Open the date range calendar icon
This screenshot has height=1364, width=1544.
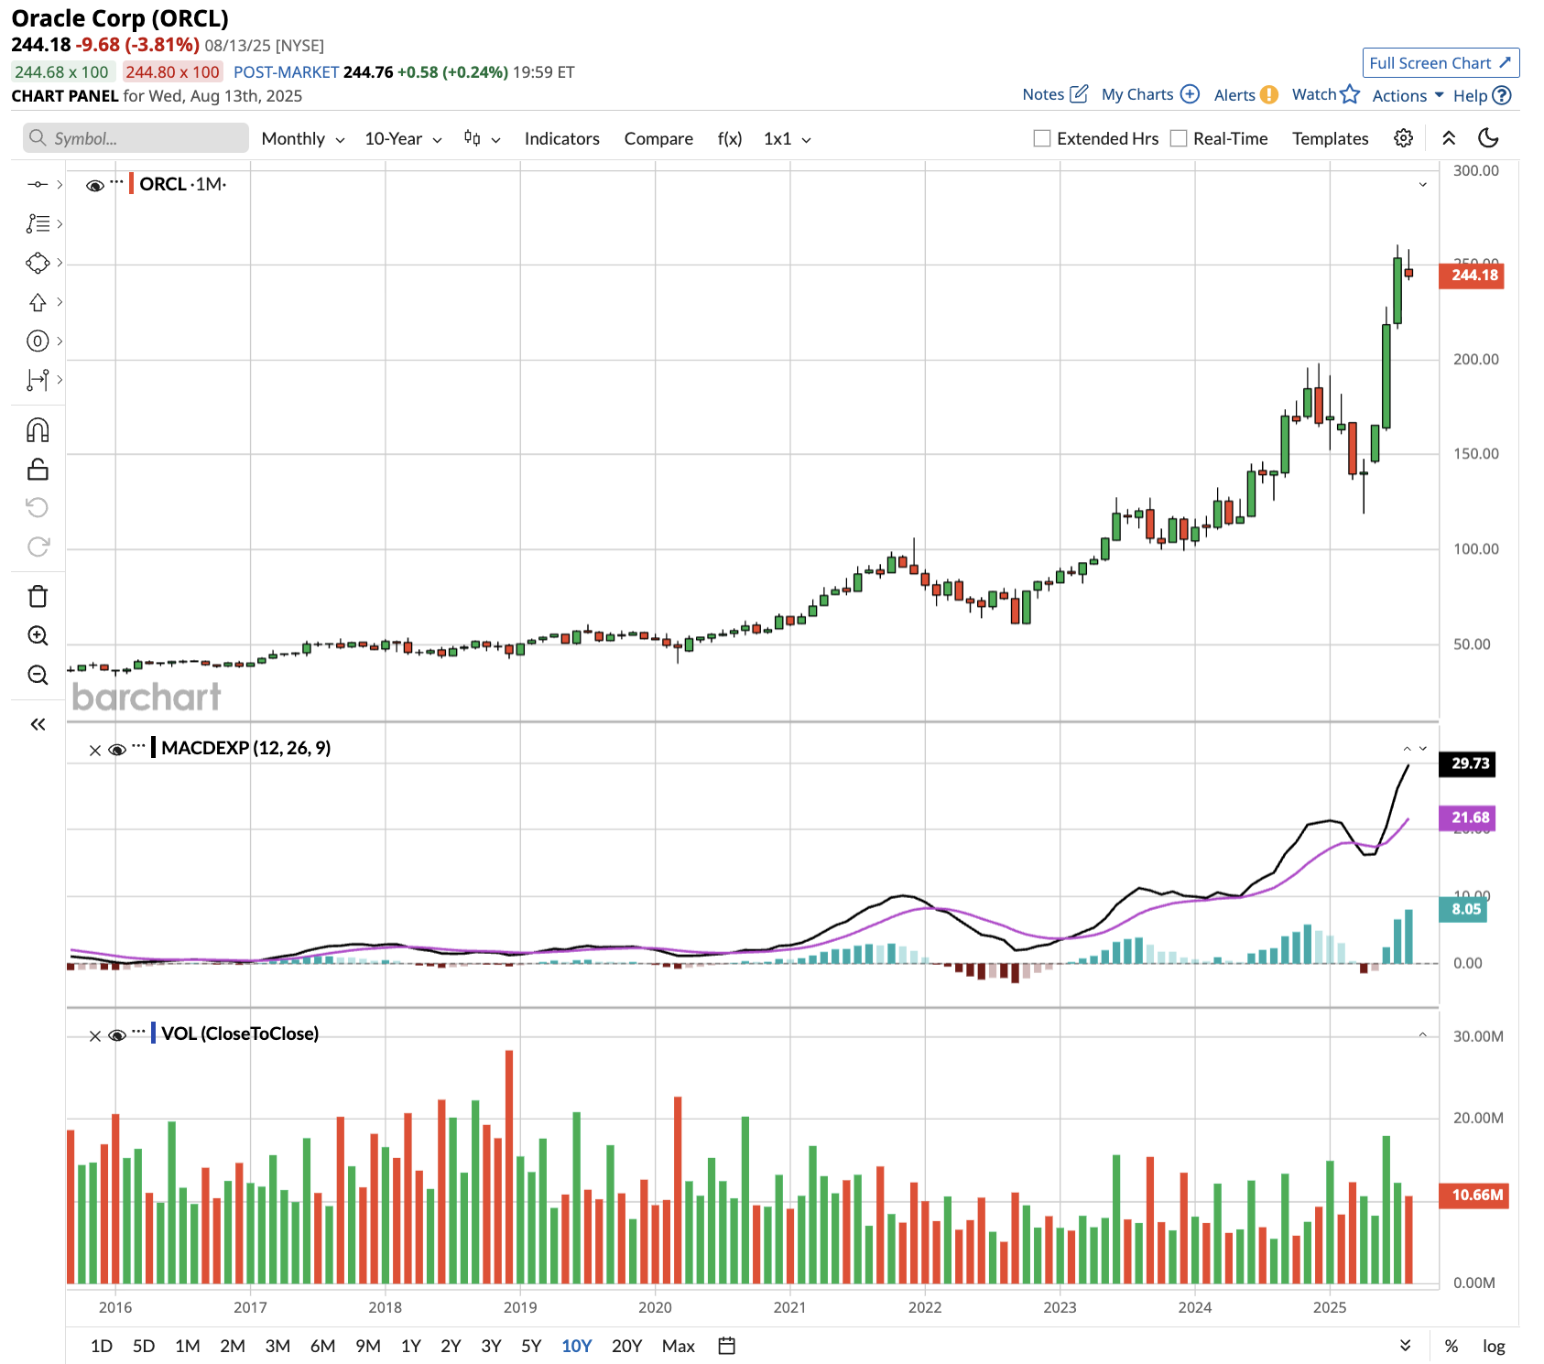pyautogui.click(x=727, y=1346)
